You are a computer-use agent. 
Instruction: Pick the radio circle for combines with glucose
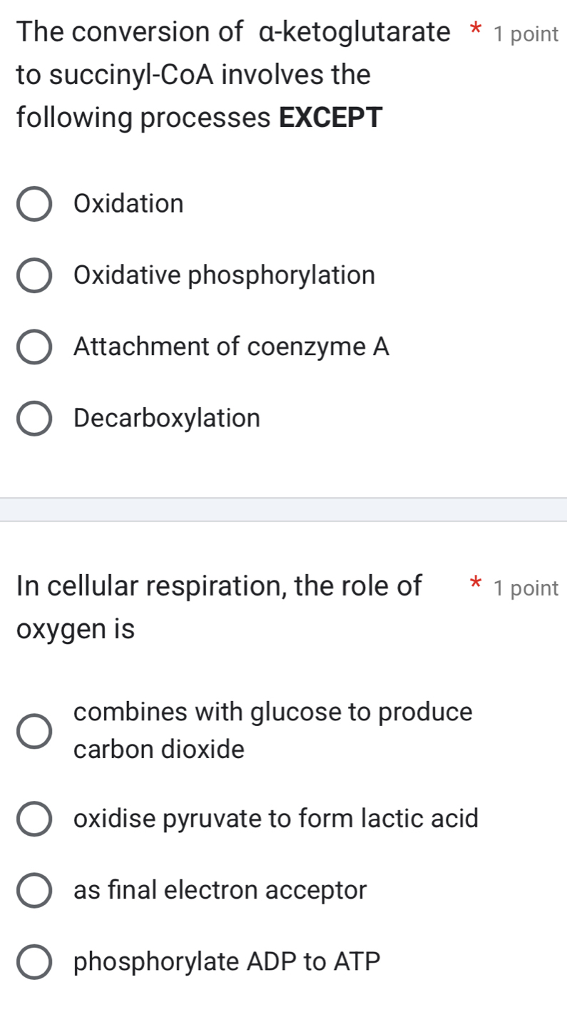tap(34, 731)
